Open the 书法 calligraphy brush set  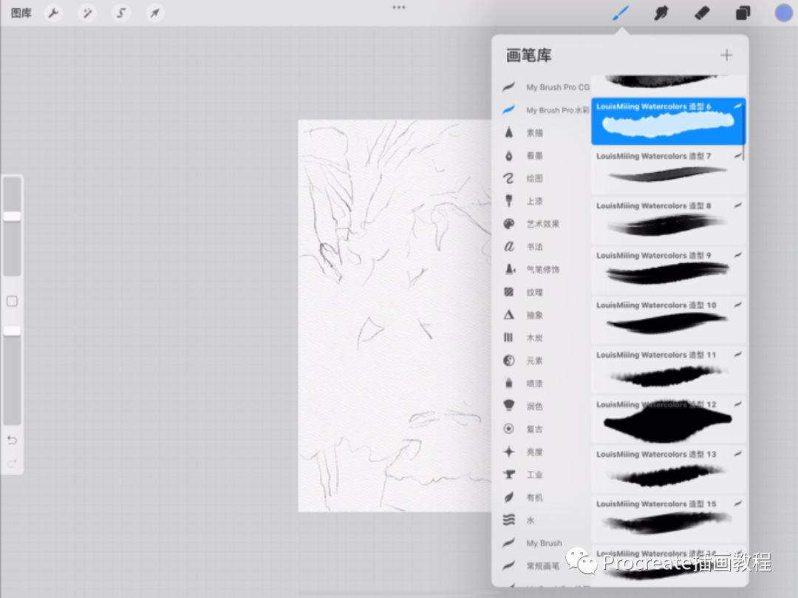(x=522, y=247)
